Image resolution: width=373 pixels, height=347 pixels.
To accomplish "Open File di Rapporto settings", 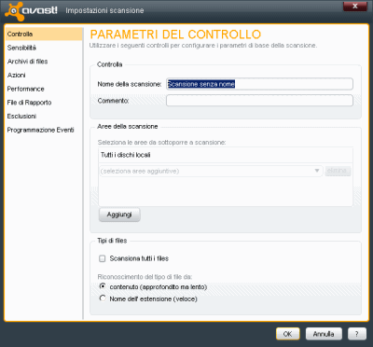I will pyautogui.click(x=44, y=103).
